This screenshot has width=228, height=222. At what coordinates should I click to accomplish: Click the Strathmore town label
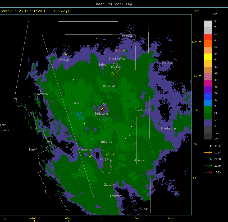pos(136,160)
